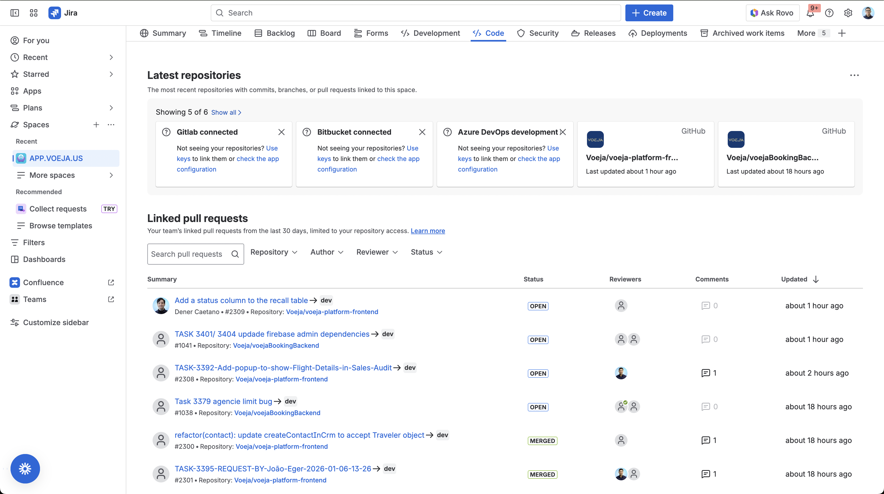Open the notifications bell icon
This screenshot has width=884, height=494.
point(810,13)
